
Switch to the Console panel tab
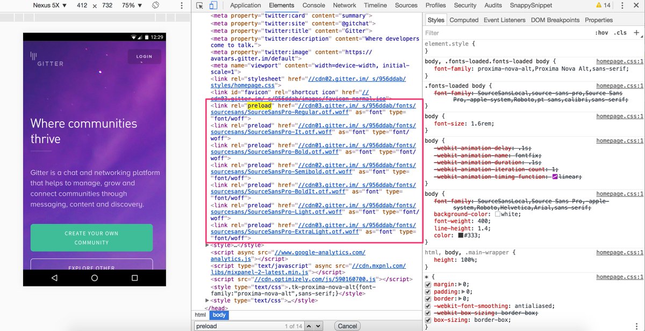(313, 5)
